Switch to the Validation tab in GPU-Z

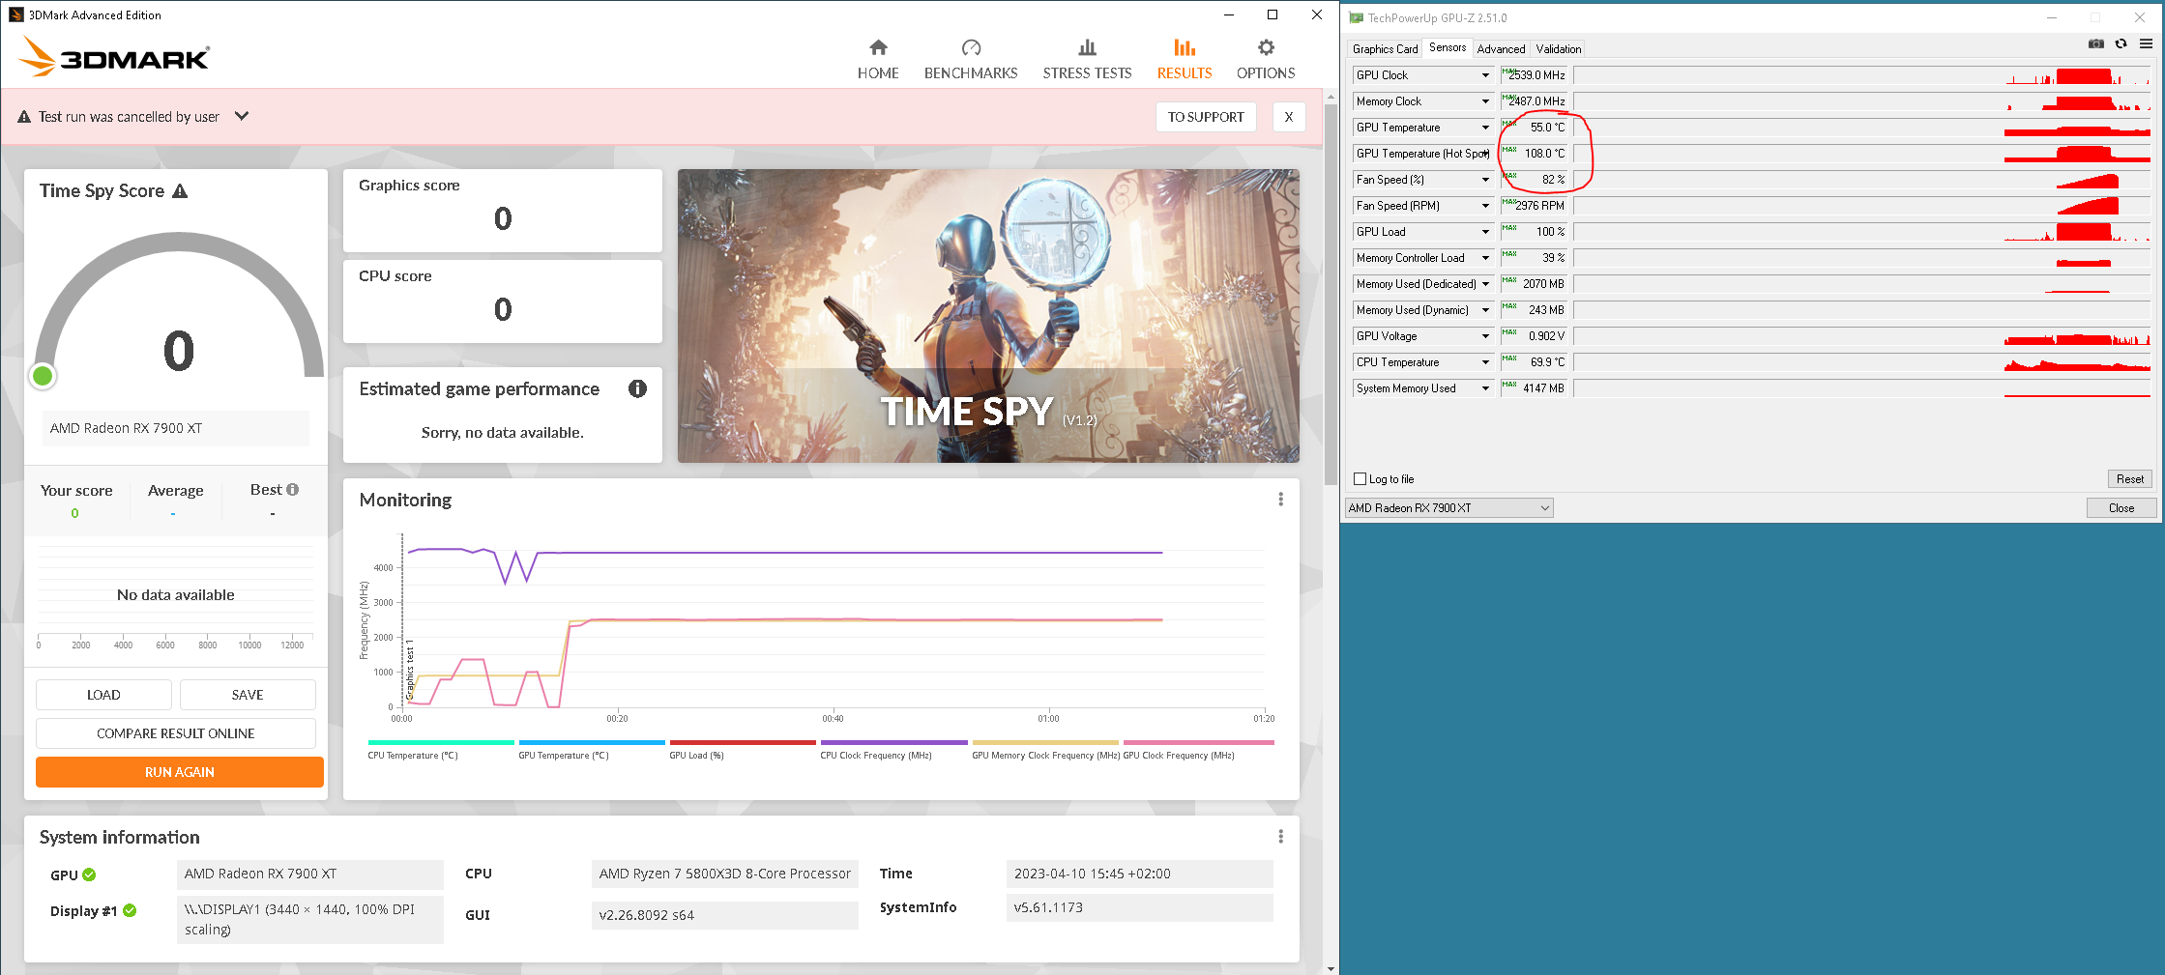pyautogui.click(x=1559, y=49)
